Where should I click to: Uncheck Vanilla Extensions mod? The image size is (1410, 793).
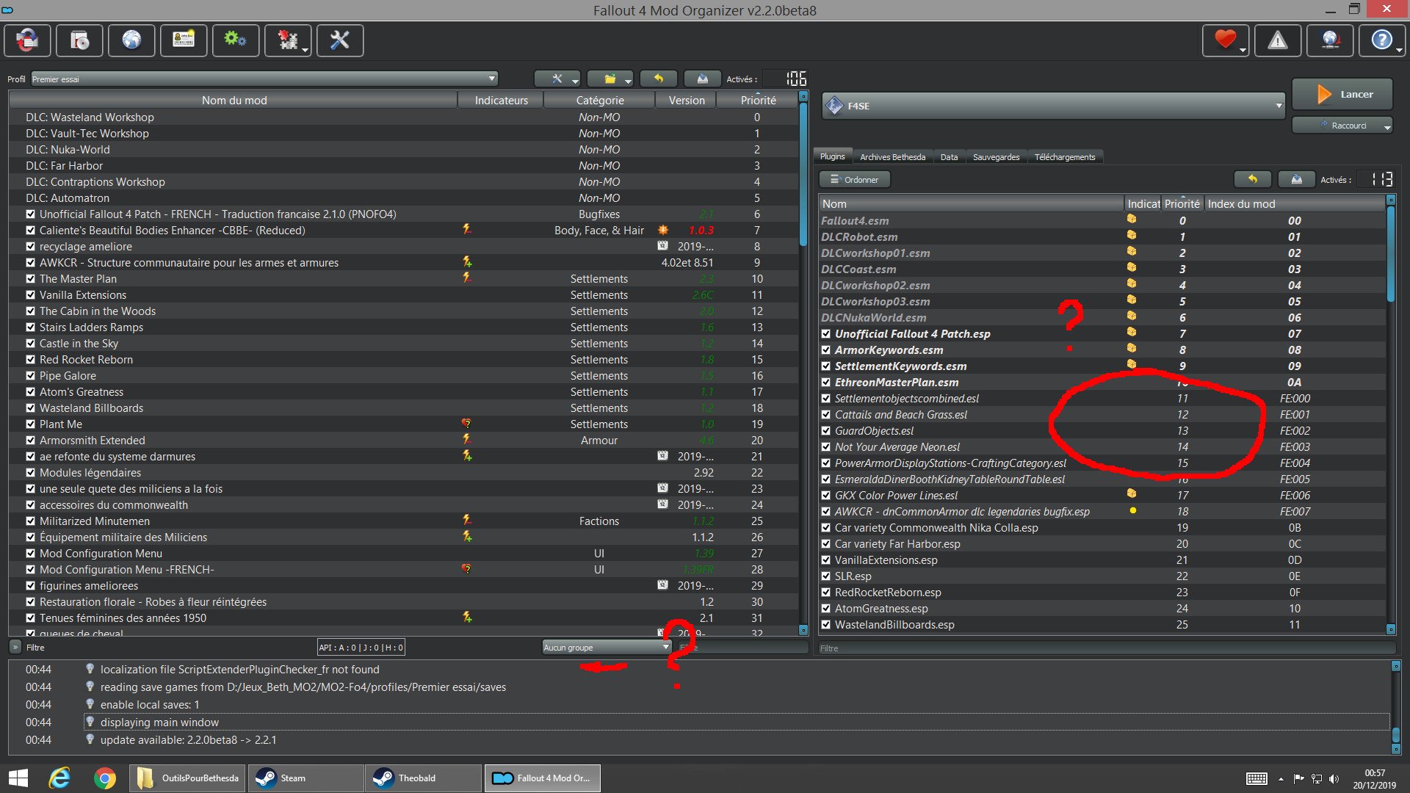click(x=30, y=295)
